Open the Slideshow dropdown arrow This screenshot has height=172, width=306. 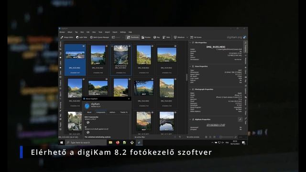click(187, 37)
